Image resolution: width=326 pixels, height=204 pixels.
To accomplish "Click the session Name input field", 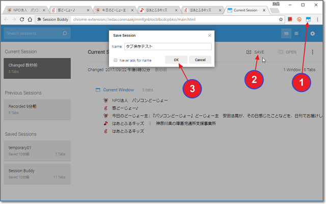I will [168, 46].
